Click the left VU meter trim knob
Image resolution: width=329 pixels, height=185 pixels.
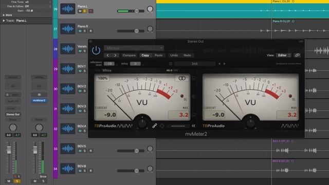coord(142,123)
